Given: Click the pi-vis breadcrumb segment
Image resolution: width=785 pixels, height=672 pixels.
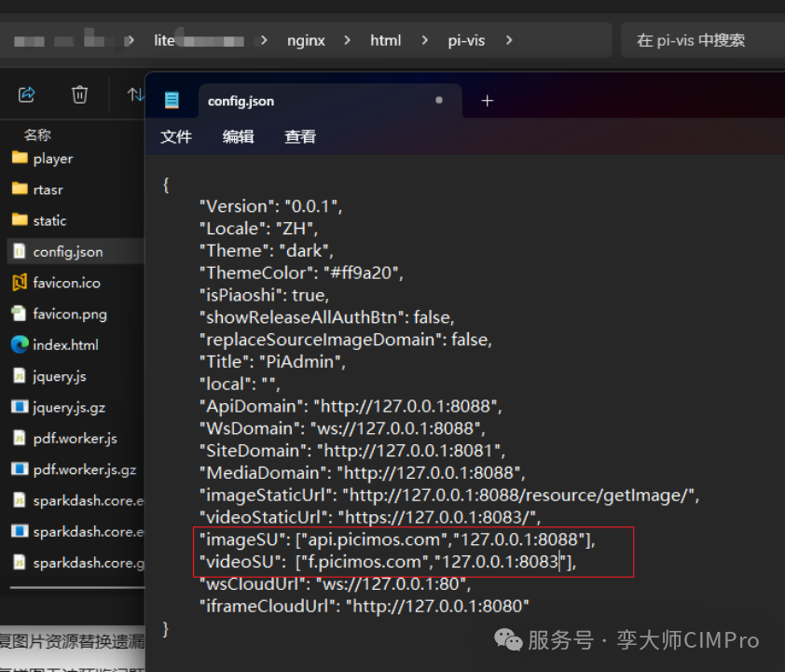Looking at the screenshot, I should coord(466,40).
